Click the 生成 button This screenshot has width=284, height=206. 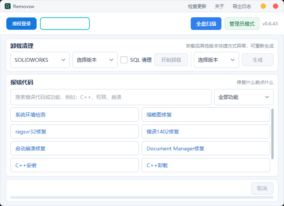[258, 60]
